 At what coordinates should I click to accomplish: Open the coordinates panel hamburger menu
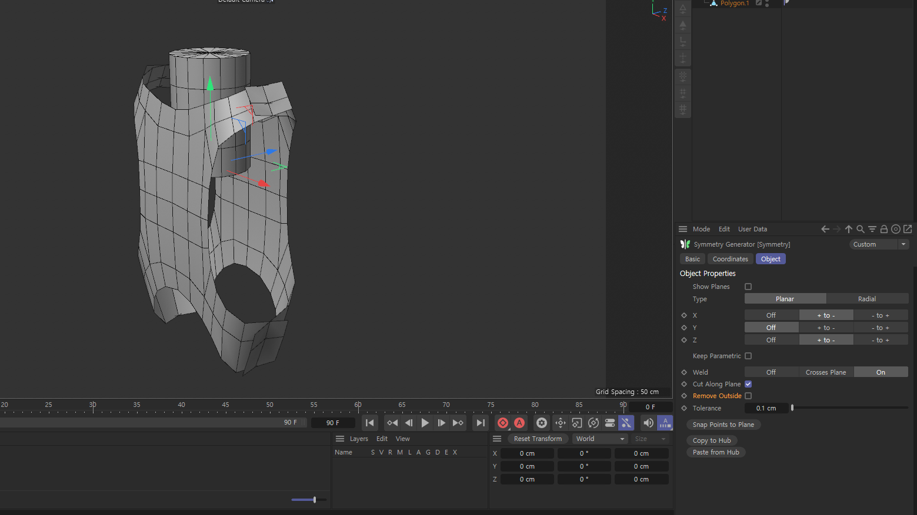point(497,439)
